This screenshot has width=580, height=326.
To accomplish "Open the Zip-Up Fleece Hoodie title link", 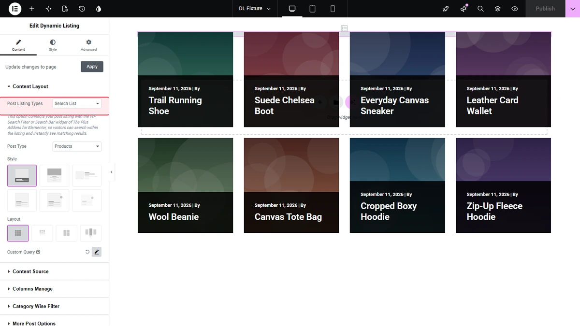I will tap(494, 211).
